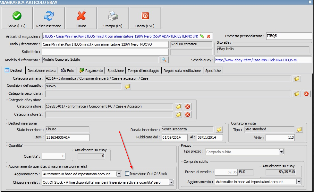This screenshot has height=192, width=314.
Task: Clear Articolo di magazzino with the red X
Action: [x=208, y=36]
